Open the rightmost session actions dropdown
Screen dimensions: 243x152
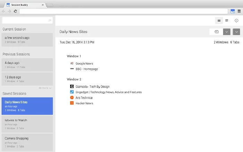pos(236,32)
